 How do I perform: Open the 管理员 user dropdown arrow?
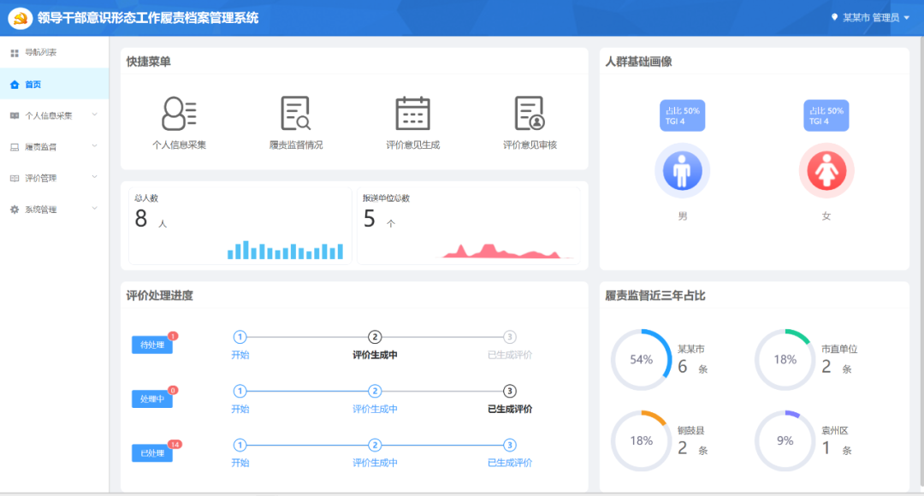[907, 18]
